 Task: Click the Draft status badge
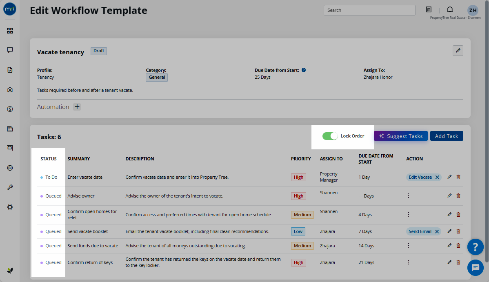coord(98,51)
